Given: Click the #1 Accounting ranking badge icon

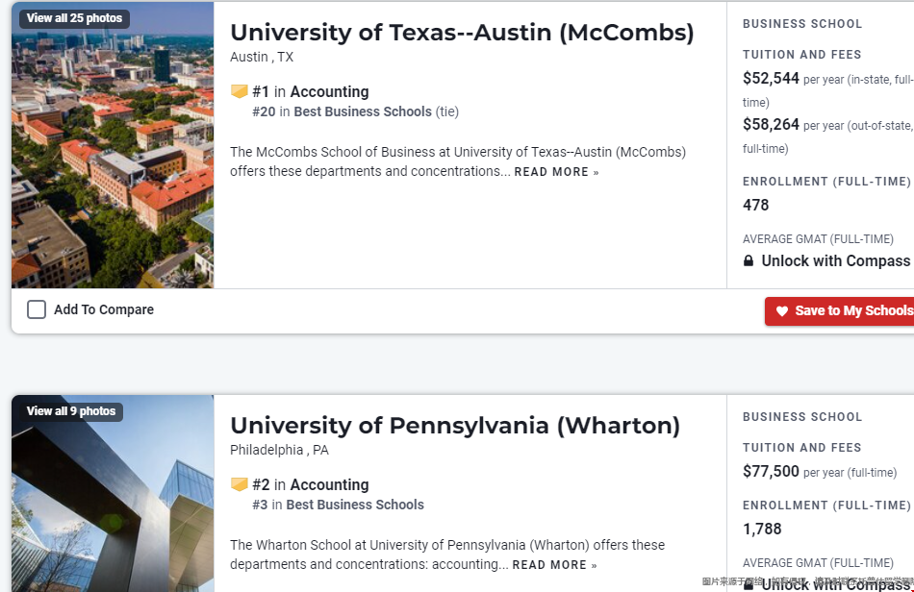Looking at the screenshot, I should pyautogui.click(x=240, y=92).
